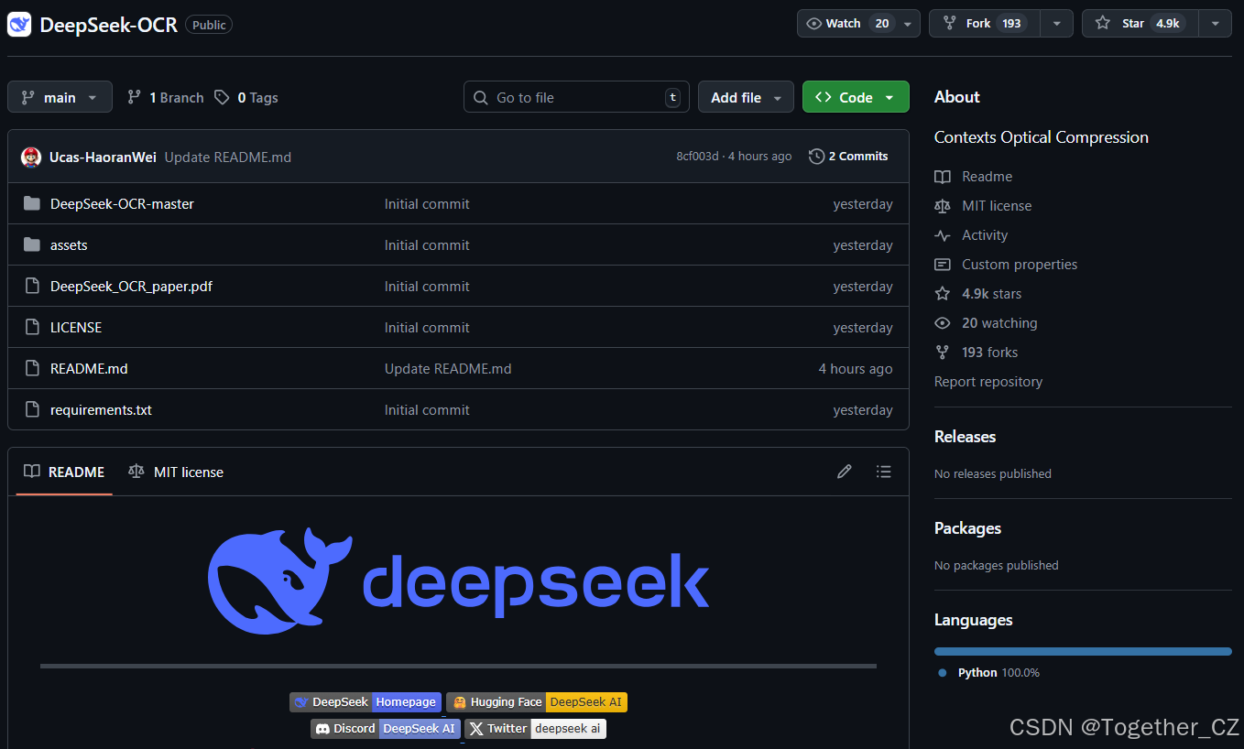Click the star icon next to 4.9k stars
Image resolution: width=1244 pixels, height=749 pixels.
943,294
